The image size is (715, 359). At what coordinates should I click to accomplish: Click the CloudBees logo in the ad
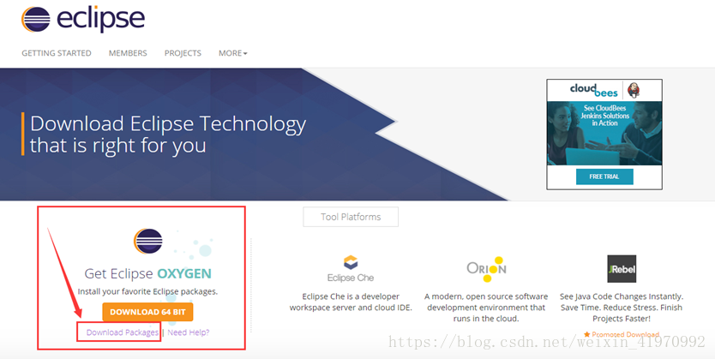(x=594, y=90)
